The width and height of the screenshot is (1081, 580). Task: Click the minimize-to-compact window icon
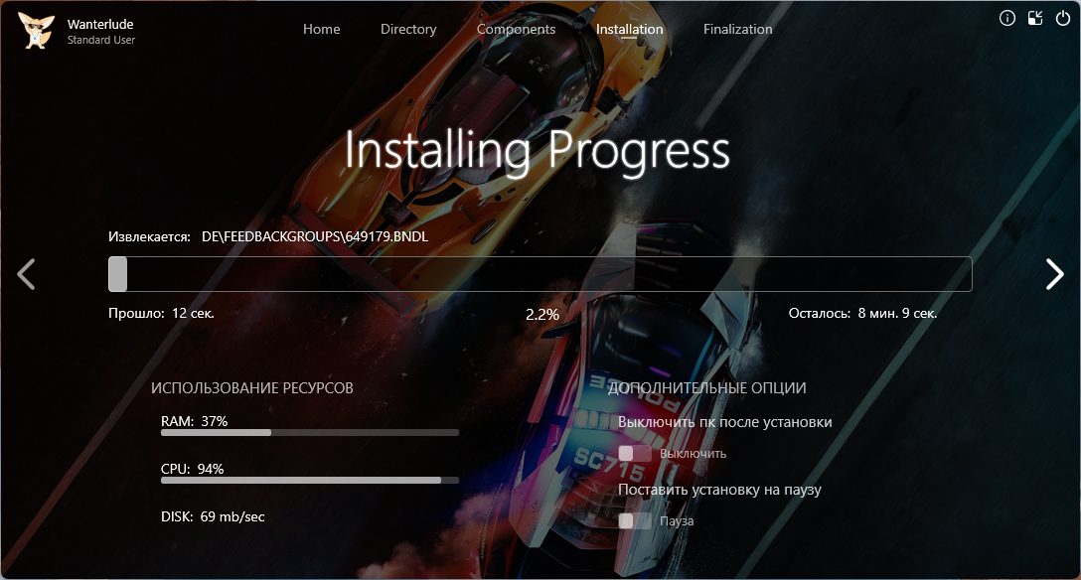1034,18
